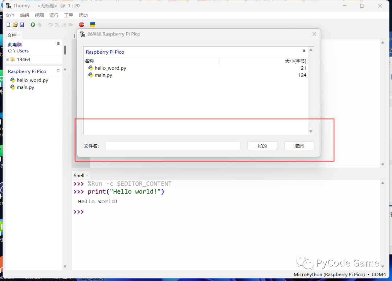Open the 帮助 menu
The width and height of the screenshot is (392, 281).
click(83, 16)
